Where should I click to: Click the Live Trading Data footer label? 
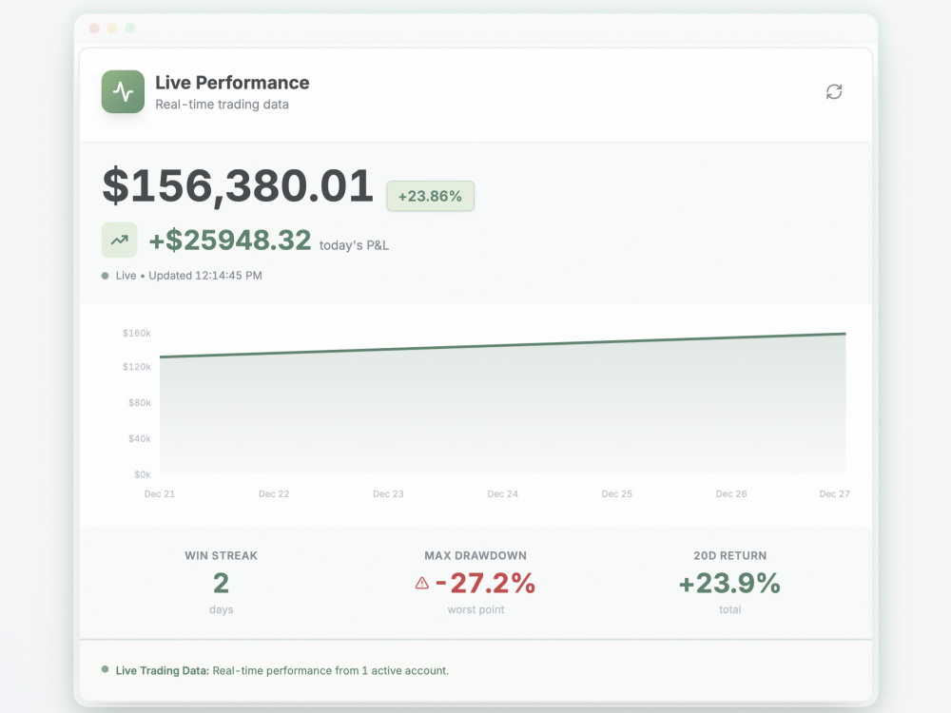(163, 670)
